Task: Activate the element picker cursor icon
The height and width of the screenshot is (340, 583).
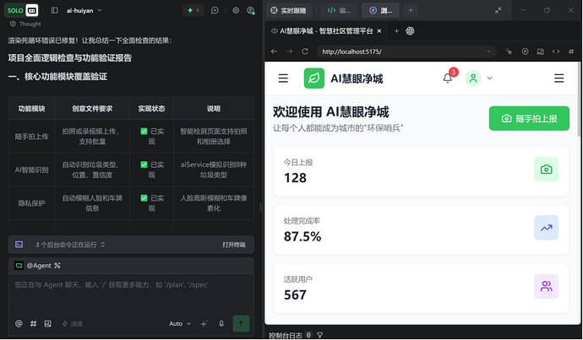Action: [509, 51]
